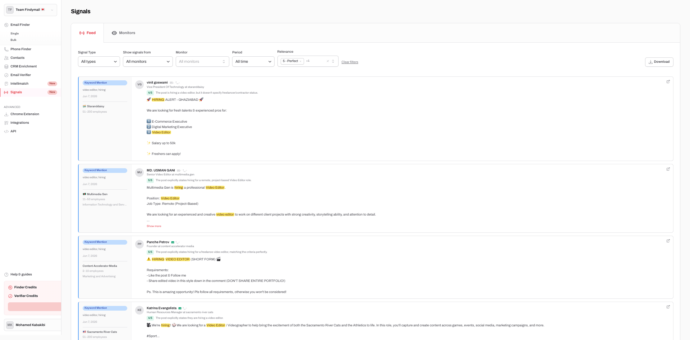Open MD. USMAN GANI post externally
Image resolution: width=690 pixels, height=340 pixels.
coord(668,169)
